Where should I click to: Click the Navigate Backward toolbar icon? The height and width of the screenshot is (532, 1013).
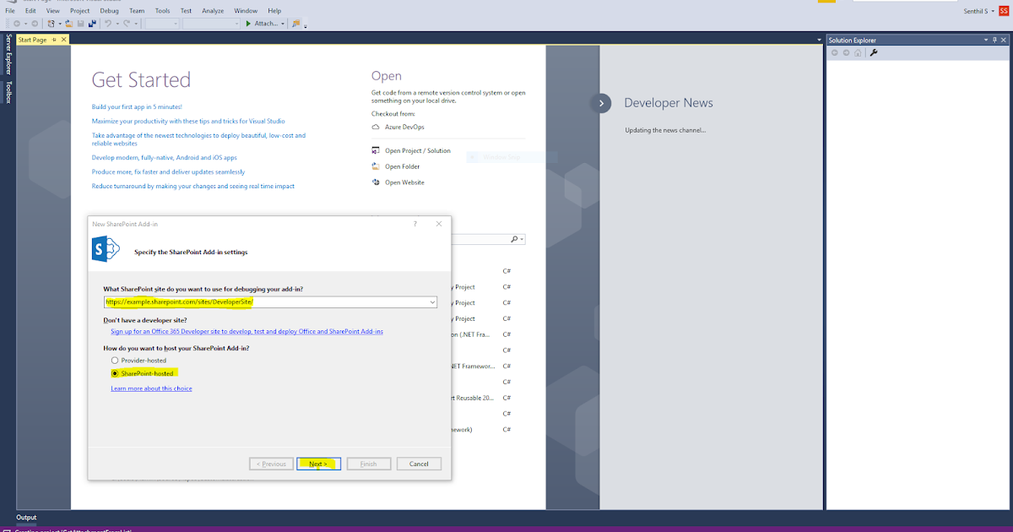(18, 23)
